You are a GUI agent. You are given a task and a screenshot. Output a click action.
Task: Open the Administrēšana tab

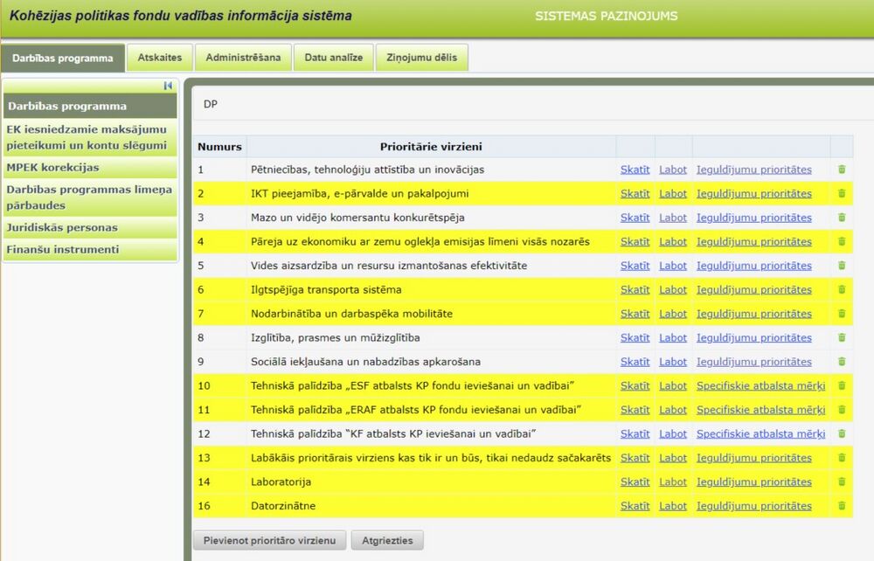(243, 58)
